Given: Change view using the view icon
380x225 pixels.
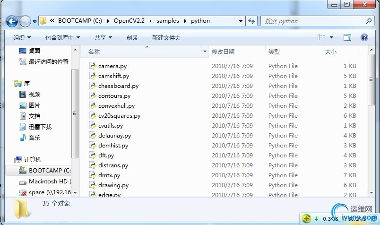Looking at the screenshot, I should tap(321, 37).
